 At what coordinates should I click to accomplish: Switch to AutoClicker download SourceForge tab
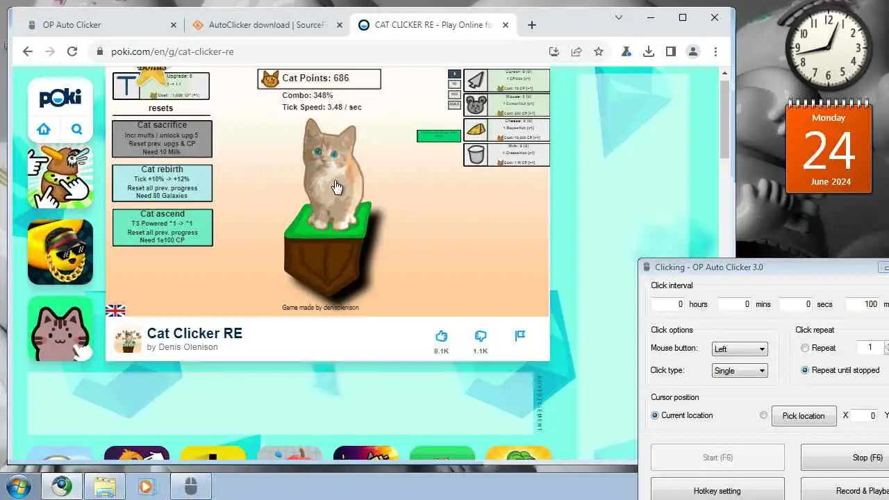point(267,25)
